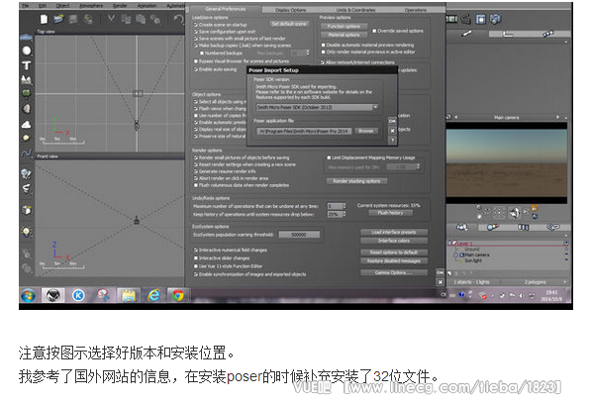Viewport: 589px width, 404px height.
Task: Open the Animation menu
Action: point(147,6)
